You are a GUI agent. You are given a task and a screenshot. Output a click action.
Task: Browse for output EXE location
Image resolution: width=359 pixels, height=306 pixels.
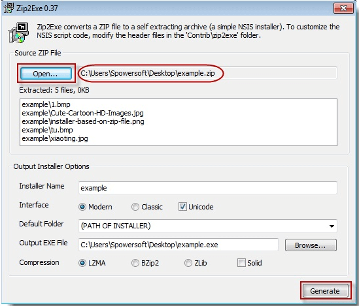point(311,245)
